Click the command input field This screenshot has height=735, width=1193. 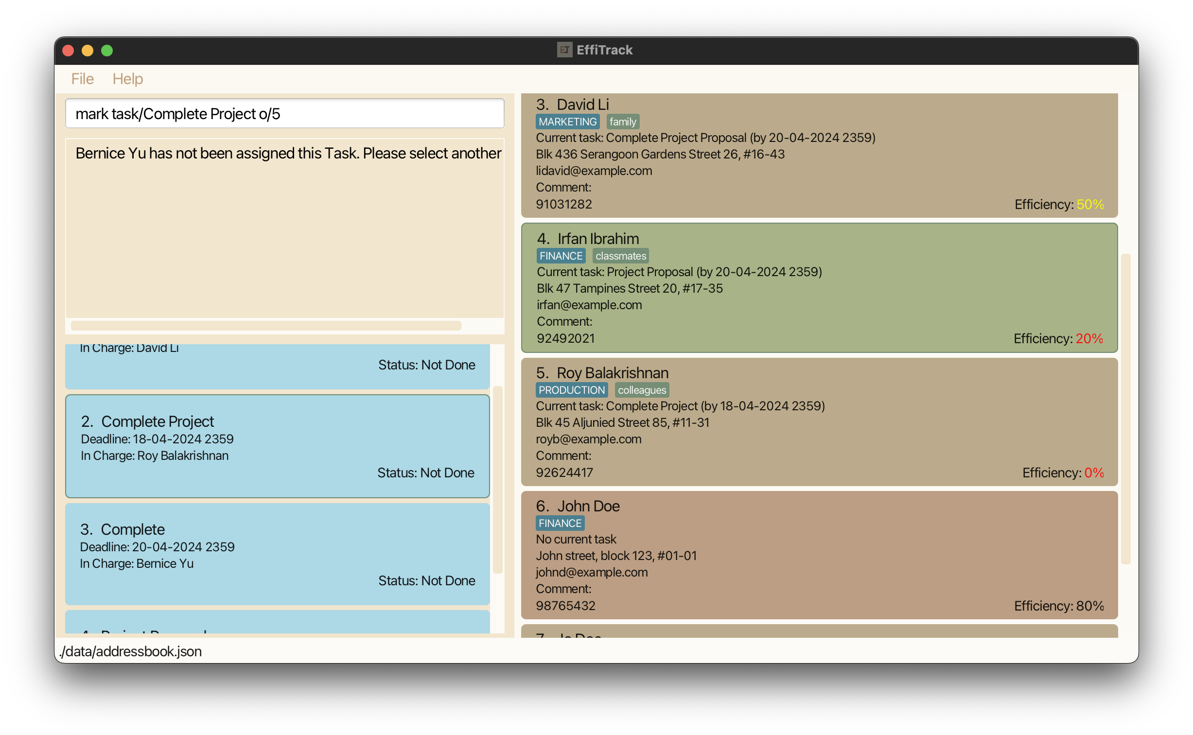284,114
